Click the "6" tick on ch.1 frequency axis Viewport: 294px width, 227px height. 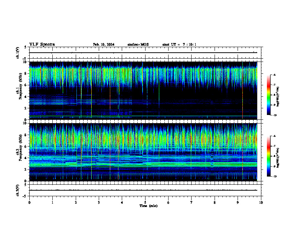pos(26,85)
